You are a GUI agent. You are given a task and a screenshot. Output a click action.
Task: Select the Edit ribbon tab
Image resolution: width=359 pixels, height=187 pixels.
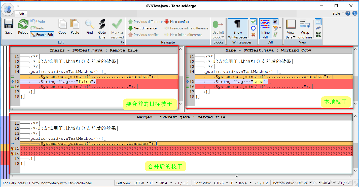coord(21,14)
